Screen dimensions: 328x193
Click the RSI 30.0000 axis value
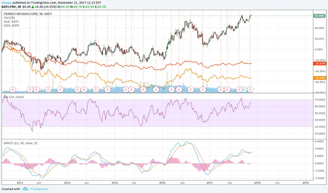(x=320, y=127)
